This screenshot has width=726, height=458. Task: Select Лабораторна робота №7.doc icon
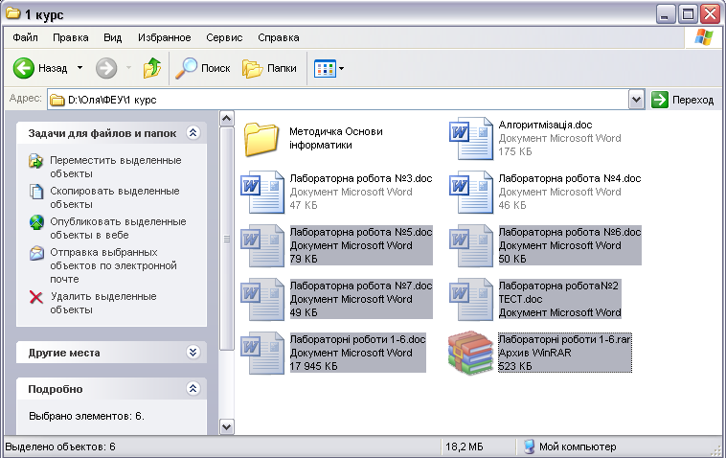[x=262, y=300]
